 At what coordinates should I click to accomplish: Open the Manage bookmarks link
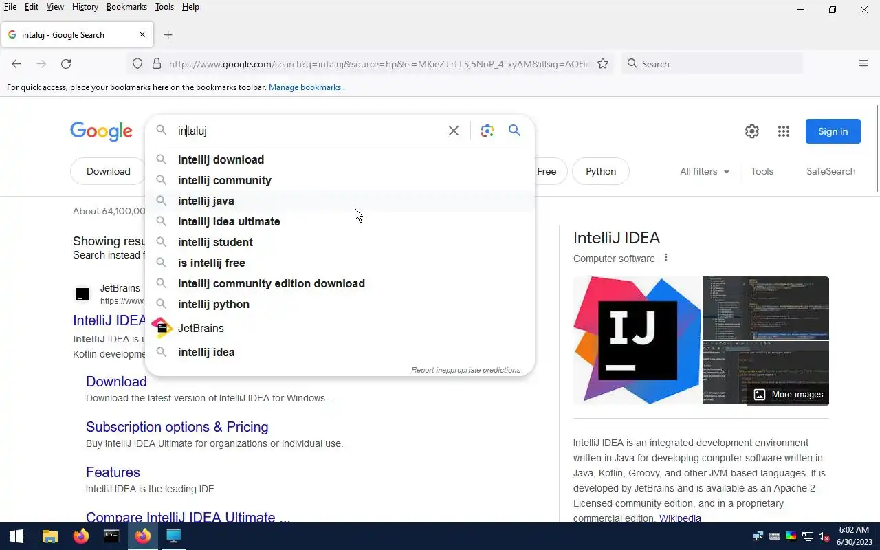307,87
